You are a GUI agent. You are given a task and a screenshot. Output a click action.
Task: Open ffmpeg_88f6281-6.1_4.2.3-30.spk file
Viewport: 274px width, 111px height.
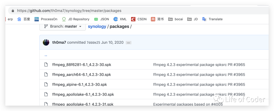pos(81,65)
